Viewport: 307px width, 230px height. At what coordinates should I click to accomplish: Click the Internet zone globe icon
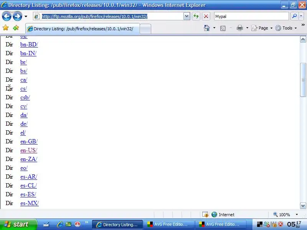(x=214, y=215)
